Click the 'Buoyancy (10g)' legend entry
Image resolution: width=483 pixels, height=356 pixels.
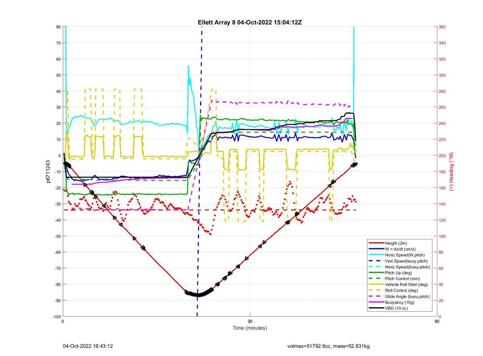400,302
